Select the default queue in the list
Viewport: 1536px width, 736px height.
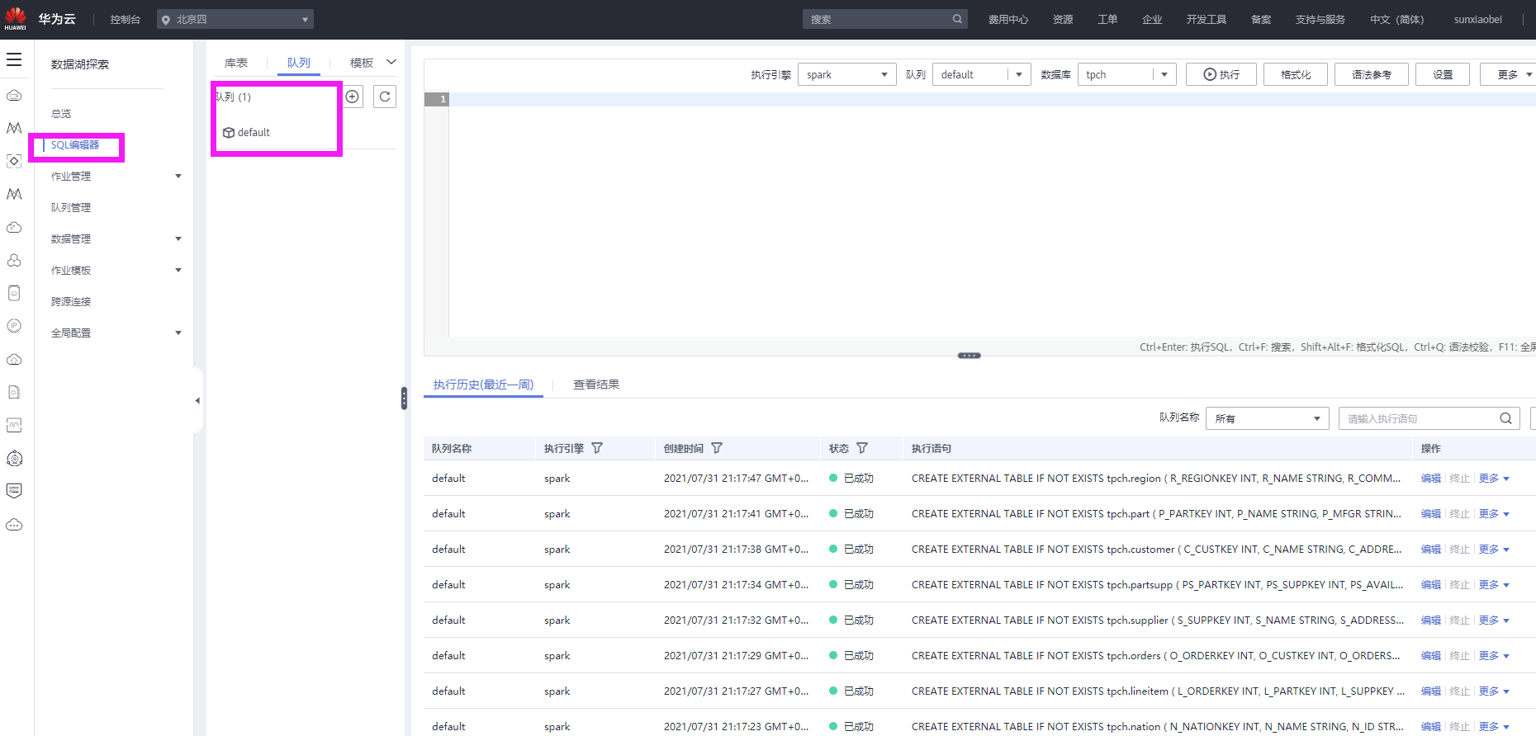coord(254,132)
